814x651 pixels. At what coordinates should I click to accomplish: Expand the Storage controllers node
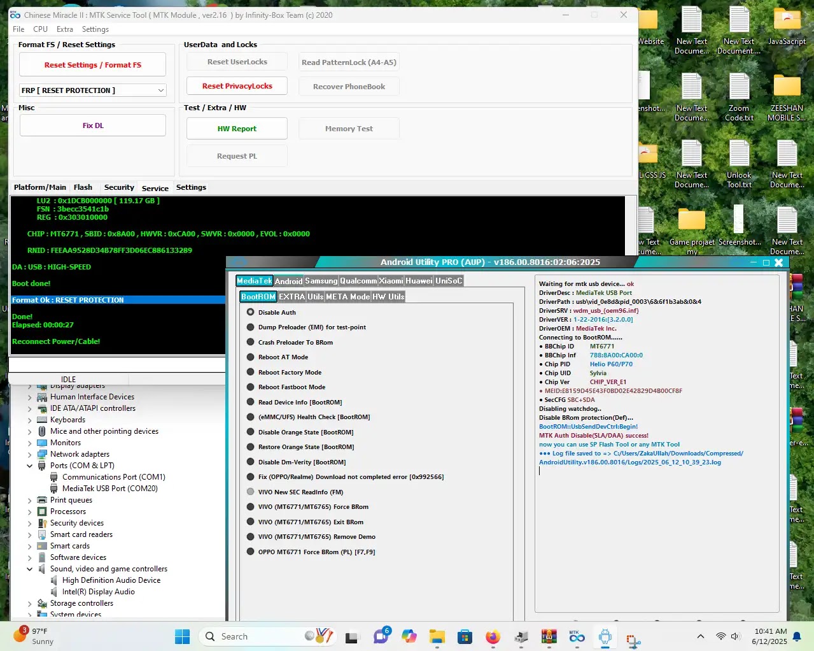pos(29,603)
